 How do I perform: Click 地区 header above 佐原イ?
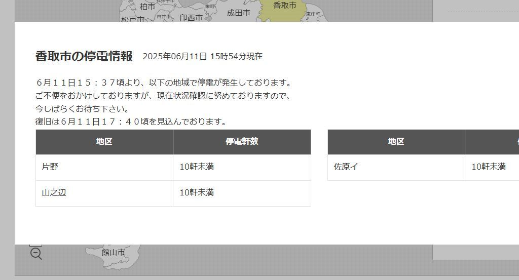(x=396, y=142)
